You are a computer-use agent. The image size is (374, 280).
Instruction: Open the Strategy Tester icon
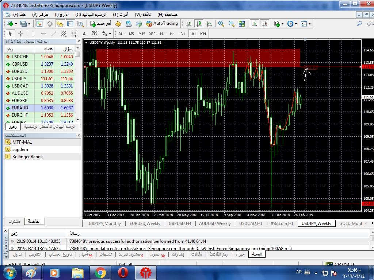click(x=81, y=24)
